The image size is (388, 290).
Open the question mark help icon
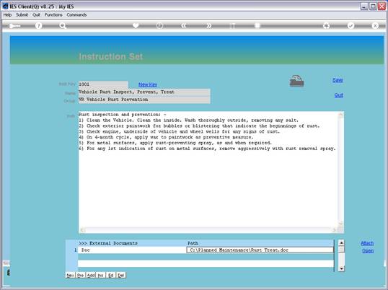tap(38, 25)
